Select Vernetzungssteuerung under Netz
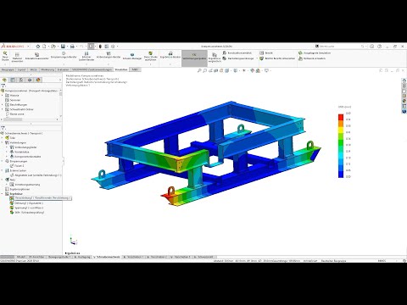This screenshot has width=407, height=305. 27,185
